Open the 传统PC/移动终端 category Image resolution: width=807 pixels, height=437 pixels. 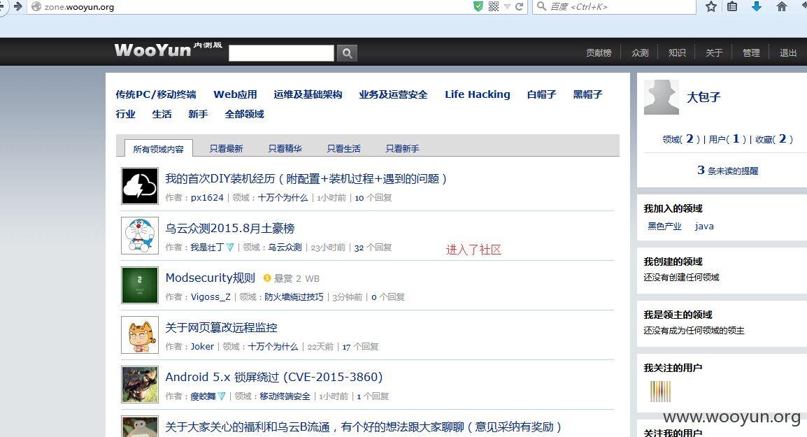tap(156, 94)
